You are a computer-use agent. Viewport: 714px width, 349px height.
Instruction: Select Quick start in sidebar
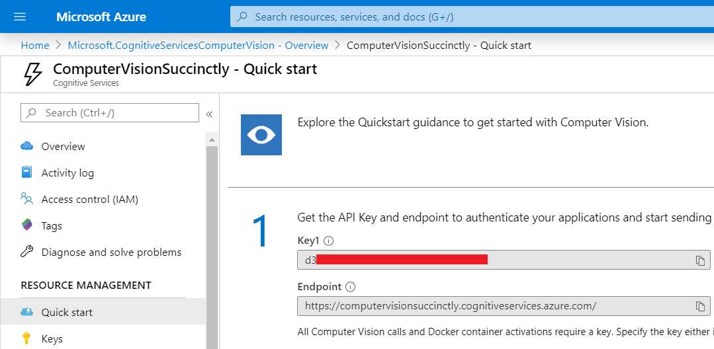pyautogui.click(x=103, y=312)
